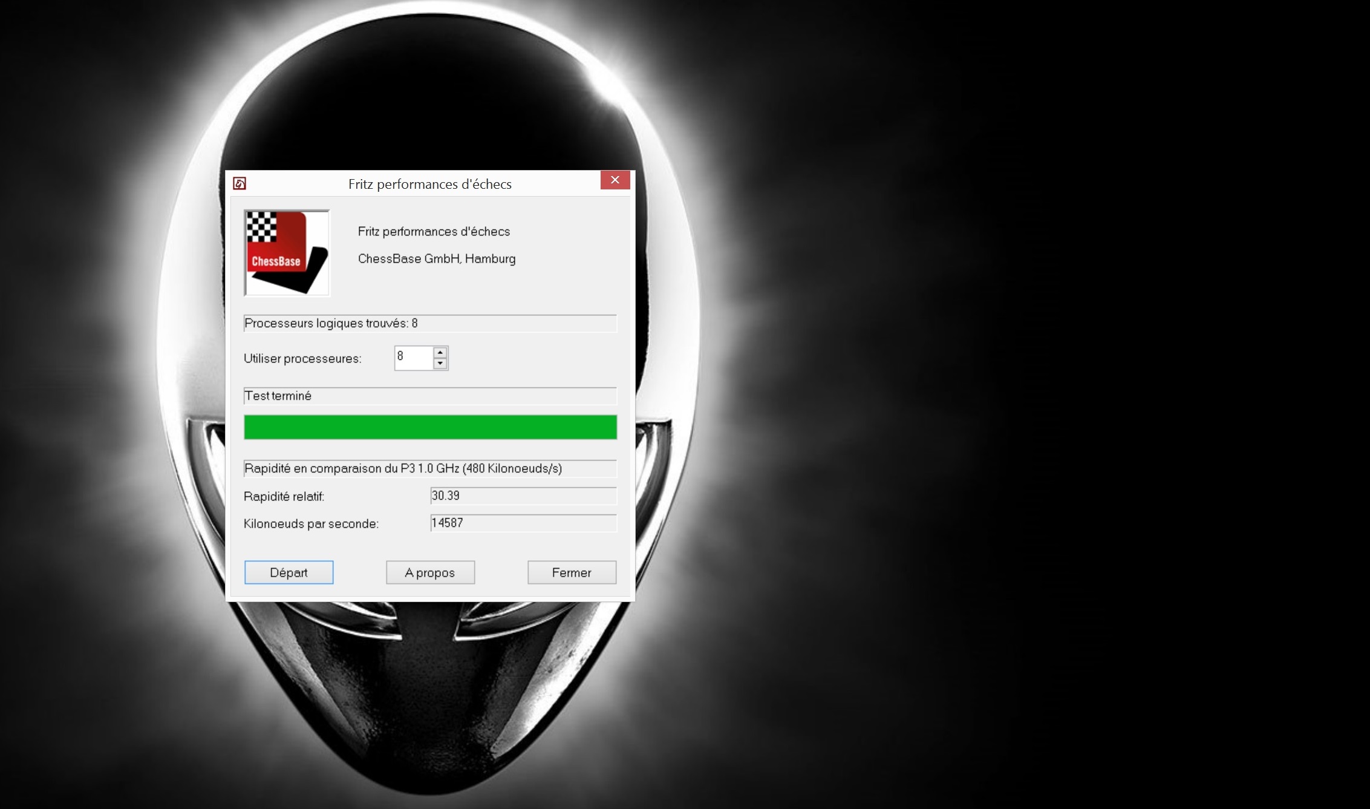
Task: Click the dialog title bar text
Action: click(429, 184)
